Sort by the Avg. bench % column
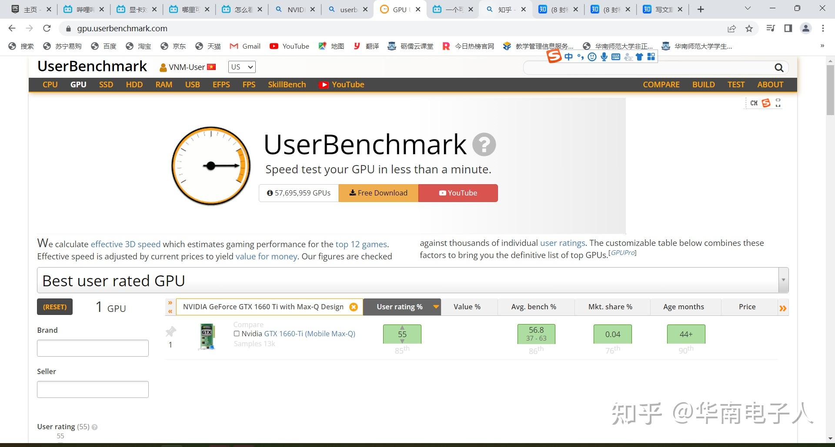This screenshot has width=835, height=447. (534, 307)
